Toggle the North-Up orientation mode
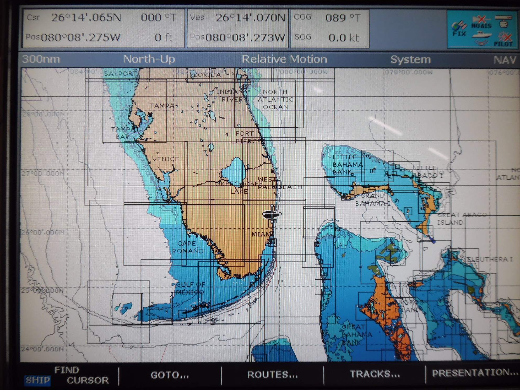This screenshot has height=390, width=520. tap(149, 59)
